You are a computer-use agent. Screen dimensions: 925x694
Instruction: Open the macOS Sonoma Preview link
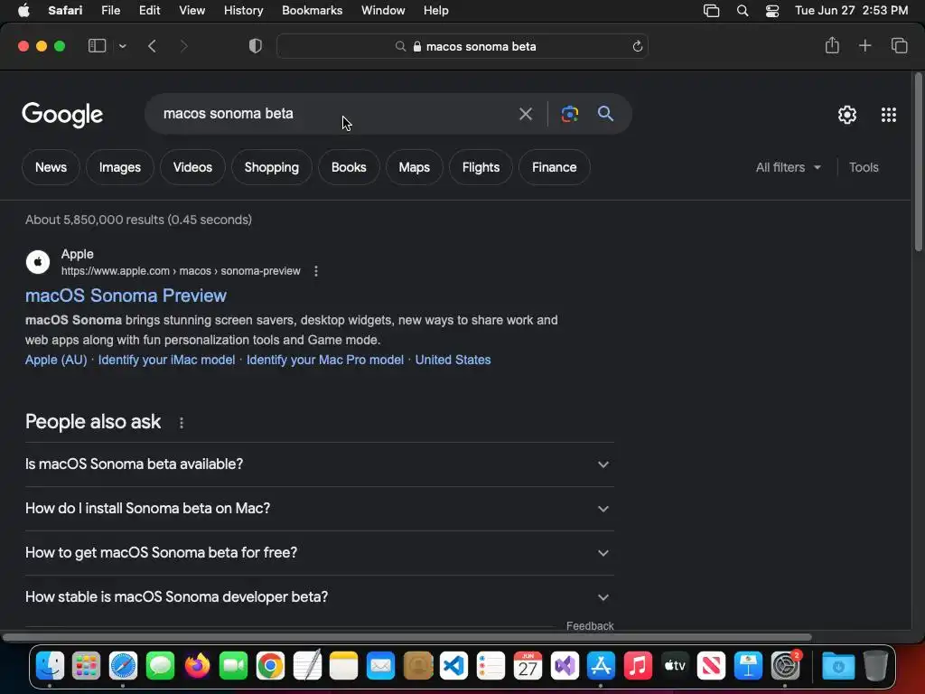(x=126, y=295)
